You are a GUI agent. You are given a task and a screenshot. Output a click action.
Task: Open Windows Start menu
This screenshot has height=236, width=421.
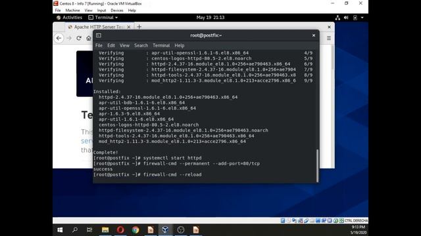(x=60, y=230)
